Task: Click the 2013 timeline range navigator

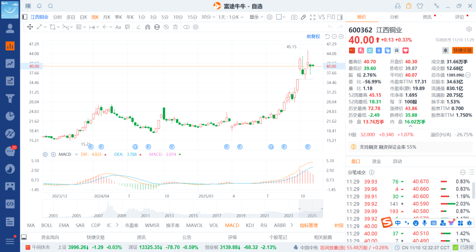Action: [x=169, y=215]
